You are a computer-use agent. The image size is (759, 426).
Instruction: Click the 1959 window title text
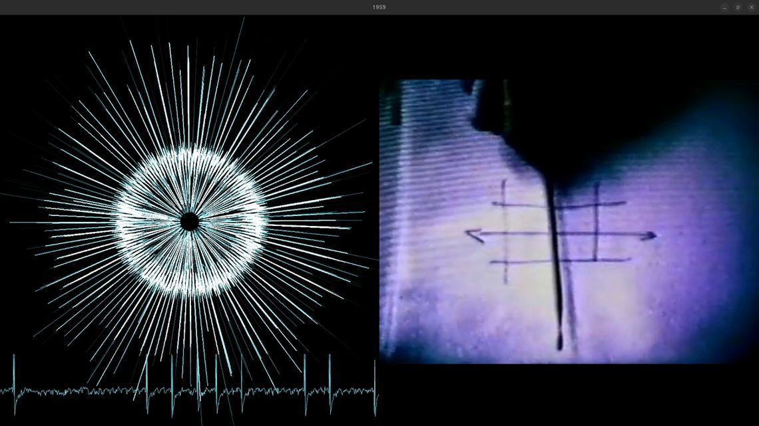click(x=379, y=7)
